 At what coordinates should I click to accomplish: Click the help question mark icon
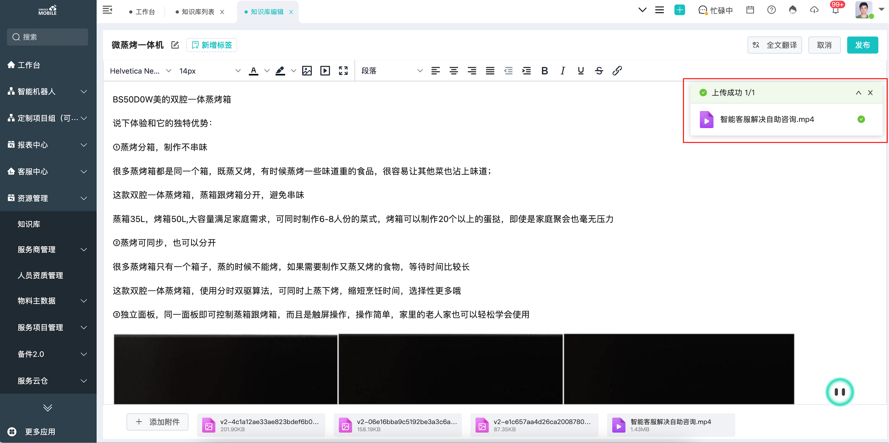pyautogui.click(x=771, y=10)
